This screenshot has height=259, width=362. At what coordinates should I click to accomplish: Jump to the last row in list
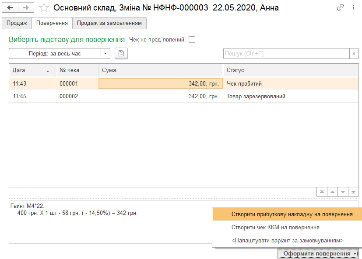353,192
